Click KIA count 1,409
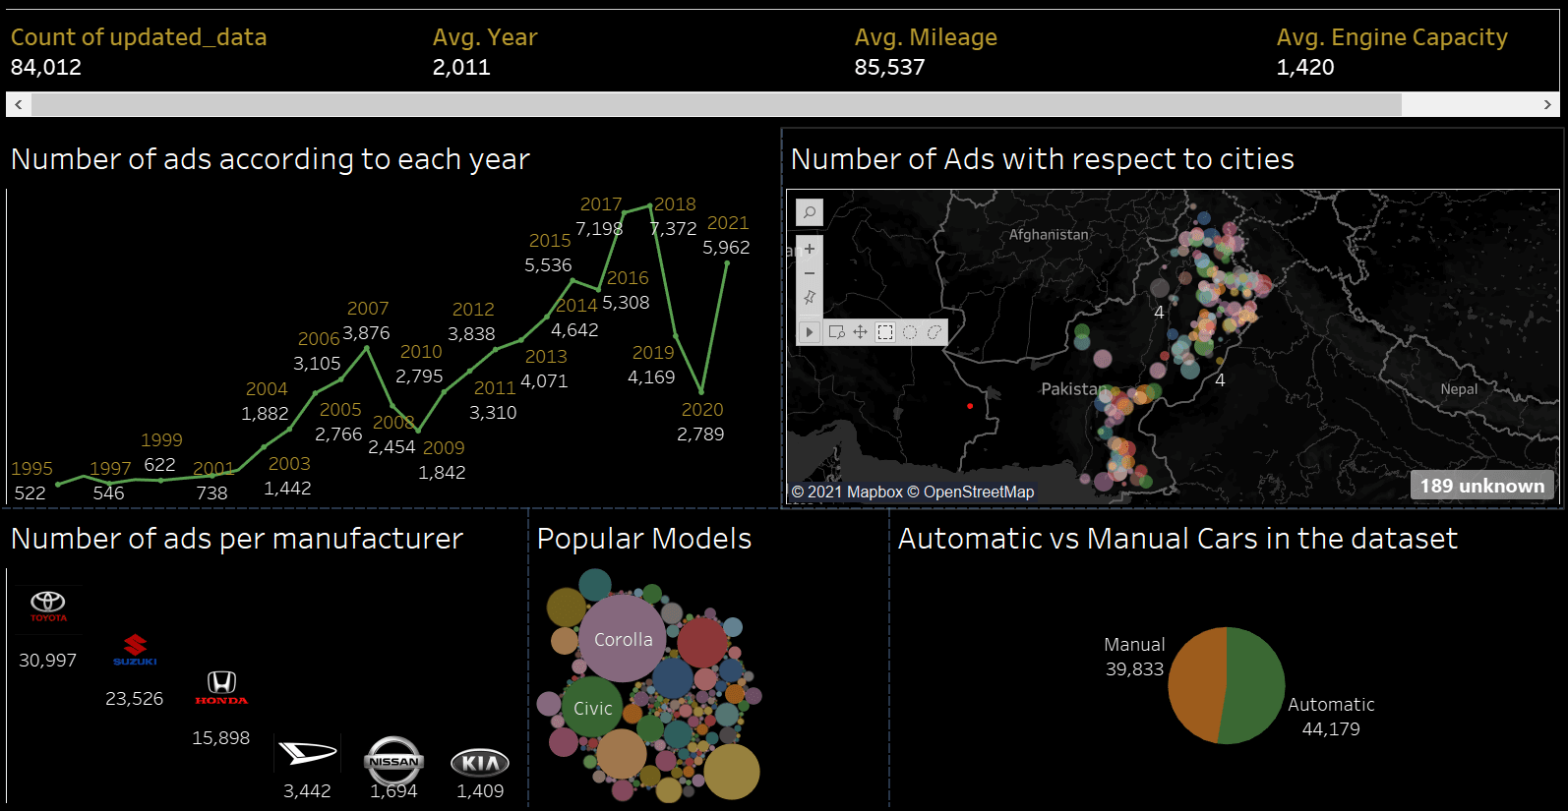 (x=480, y=791)
